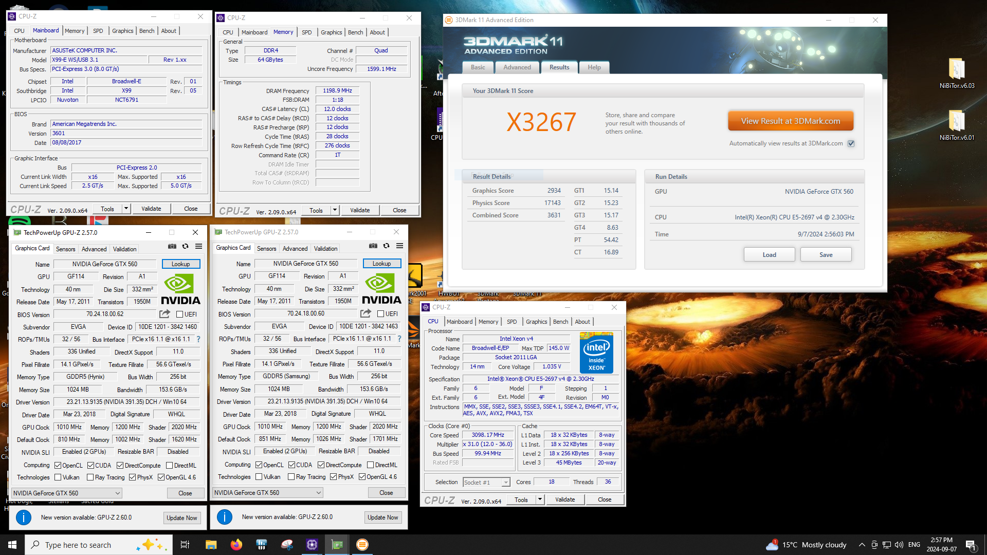This screenshot has width=987, height=555.
Task: Click the X3267 score text in 3DMark
Action: pos(541,122)
